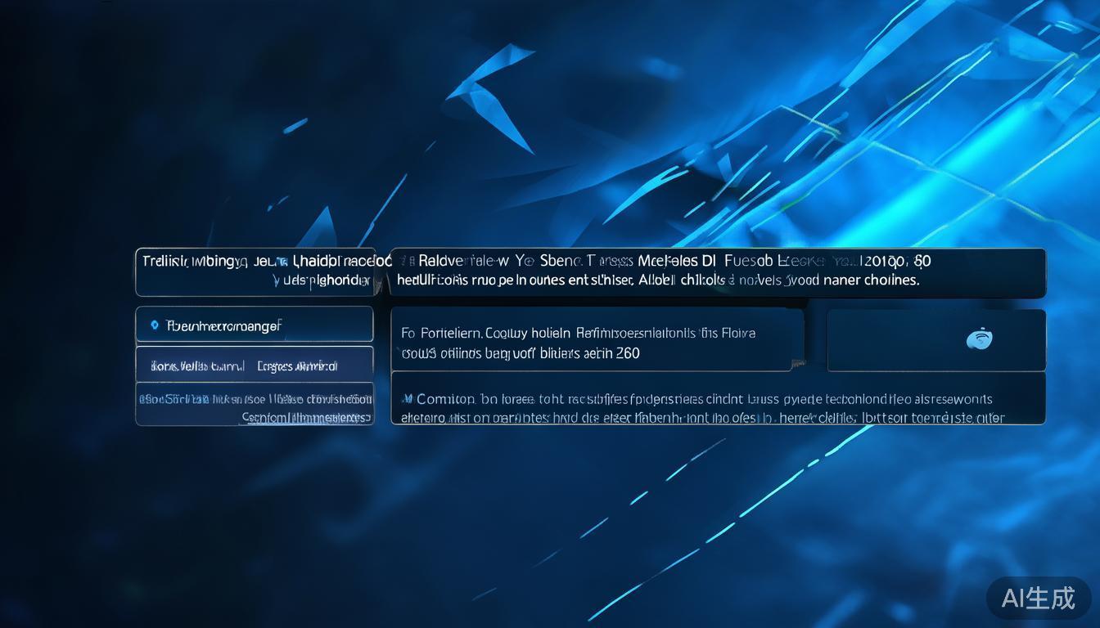Expand the V chevron before udsplghonder
This screenshot has height=628, width=1100.
pyautogui.click(x=276, y=280)
